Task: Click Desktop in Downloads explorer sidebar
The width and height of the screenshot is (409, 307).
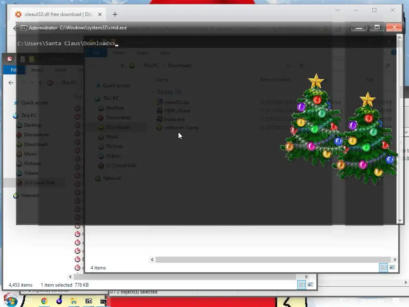Action: (115, 108)
